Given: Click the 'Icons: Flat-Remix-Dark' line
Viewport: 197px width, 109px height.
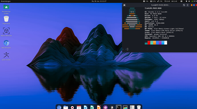Looking at the screenshot, I should click(159, 33).
